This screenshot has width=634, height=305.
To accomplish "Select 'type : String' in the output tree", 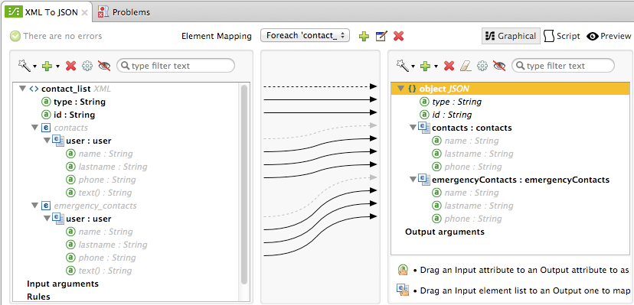I will pos(457,102).
